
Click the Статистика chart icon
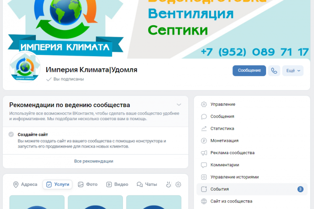click(204, 128)
